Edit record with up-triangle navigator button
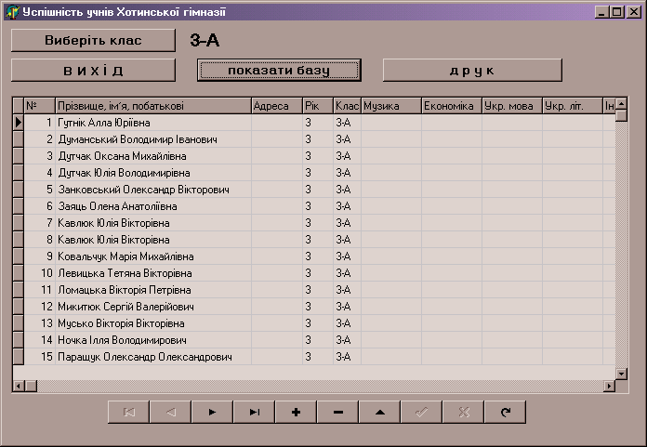Image resolution: width=647 pixels, height=447 pixels. coord(379,412)
